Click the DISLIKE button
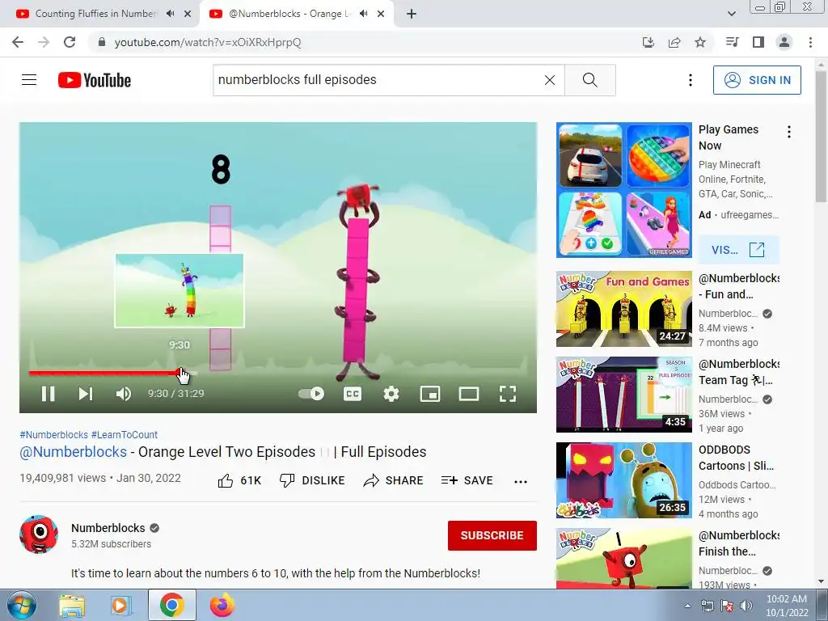 point(312,480)
